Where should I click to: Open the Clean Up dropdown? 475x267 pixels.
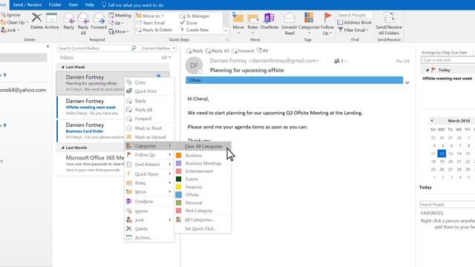pos(14,22)
